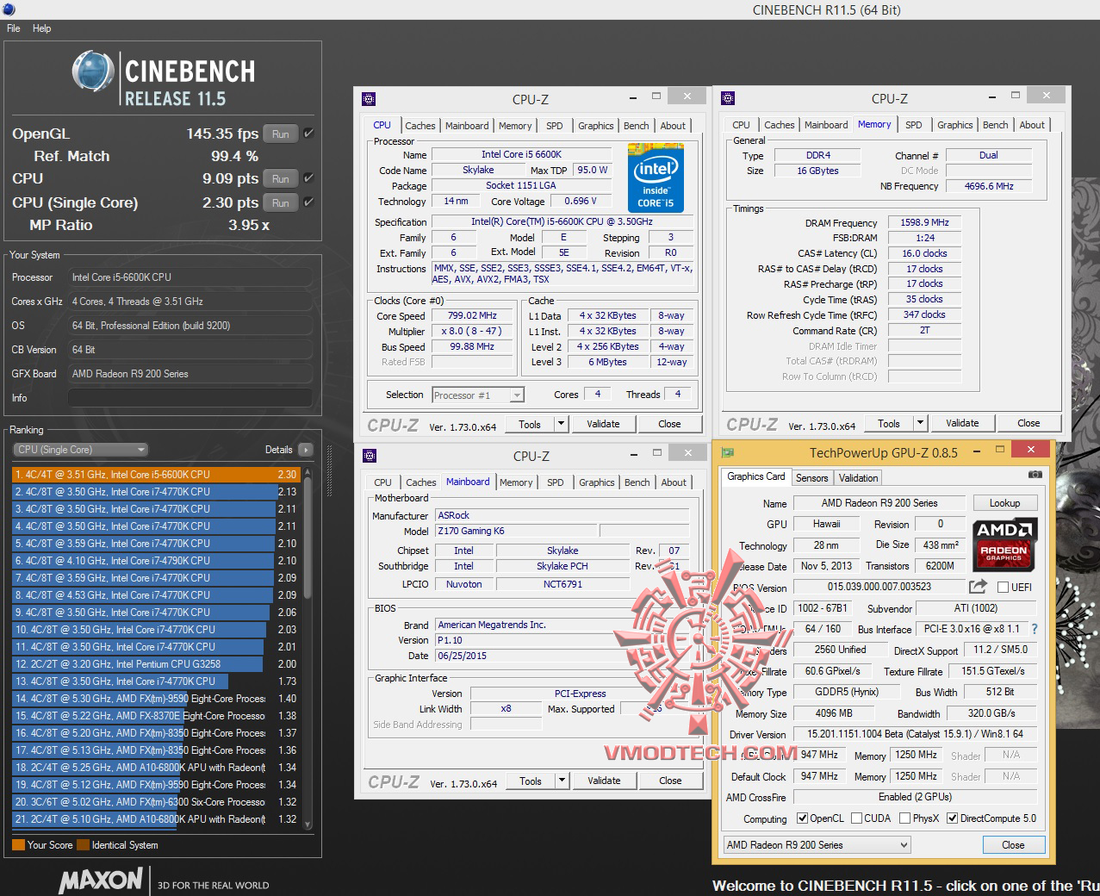Click the orange Your Score legend swatch

(18, 845)
